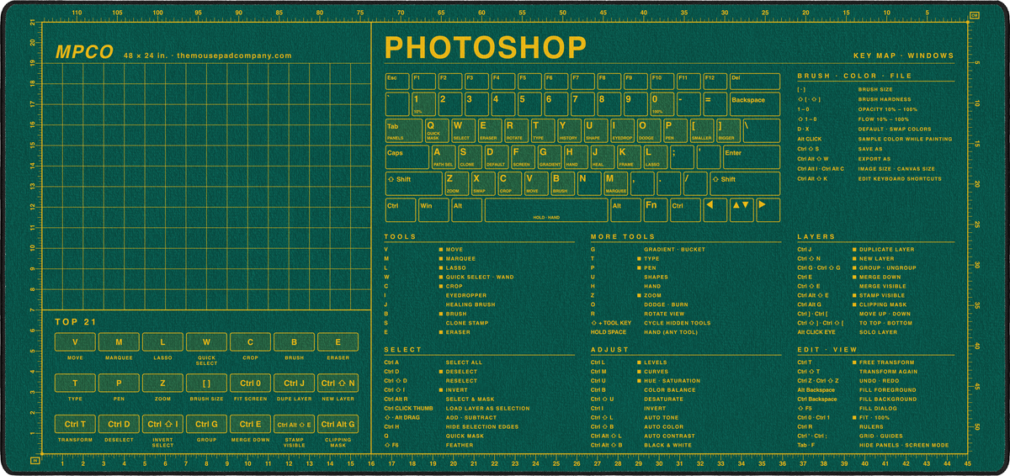Image resolution: width=1010 pixels, height=476 pixels.
Task: Click the S key labeled CLONE
Action: 470,157
